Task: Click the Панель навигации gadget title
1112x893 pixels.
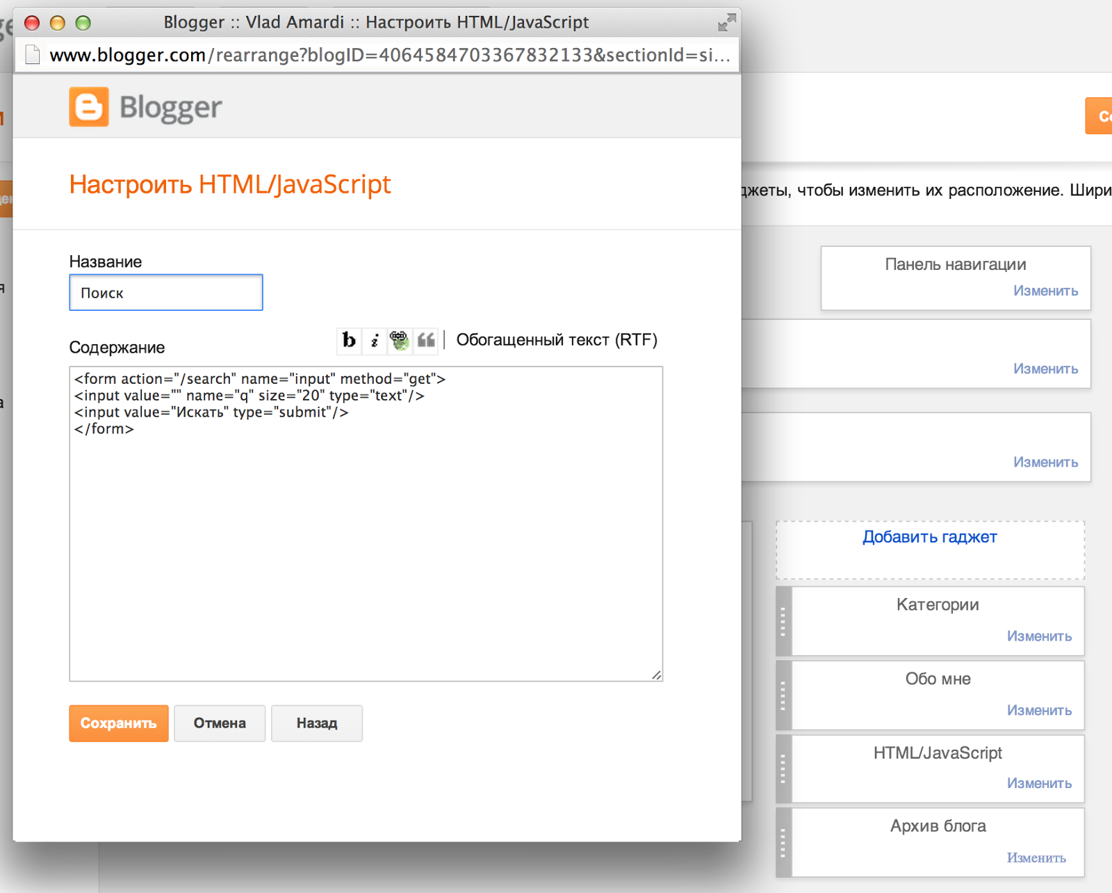Action: [956, 264]
